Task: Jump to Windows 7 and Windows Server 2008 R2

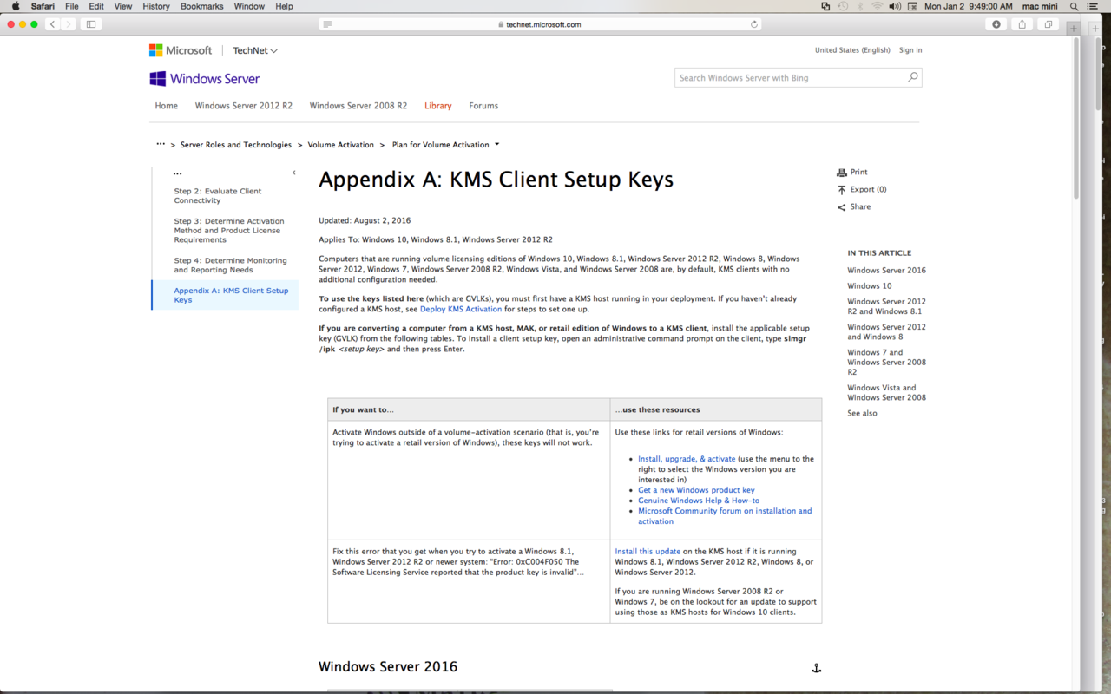Action: tap(887, 362)
